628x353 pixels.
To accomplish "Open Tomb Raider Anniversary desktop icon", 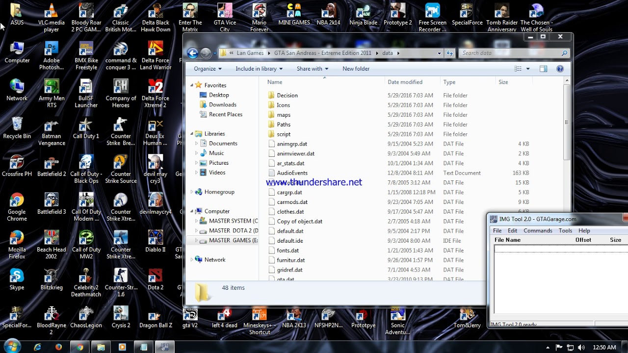I will 502,18.
